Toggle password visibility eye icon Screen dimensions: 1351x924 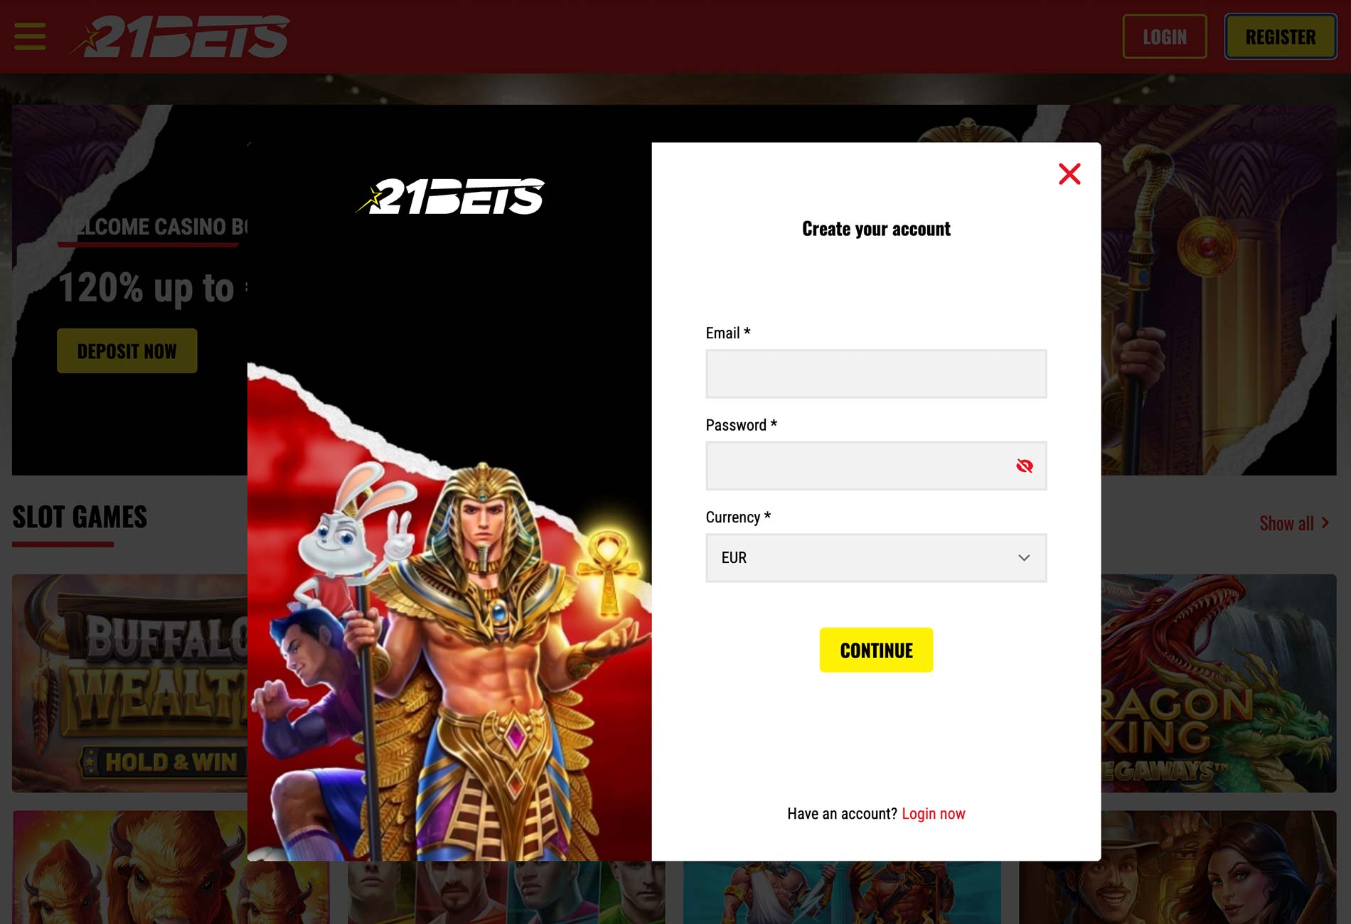pos(1024,466)
